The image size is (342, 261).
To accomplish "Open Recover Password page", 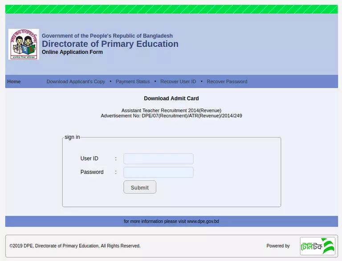I will tap(227, 82).
